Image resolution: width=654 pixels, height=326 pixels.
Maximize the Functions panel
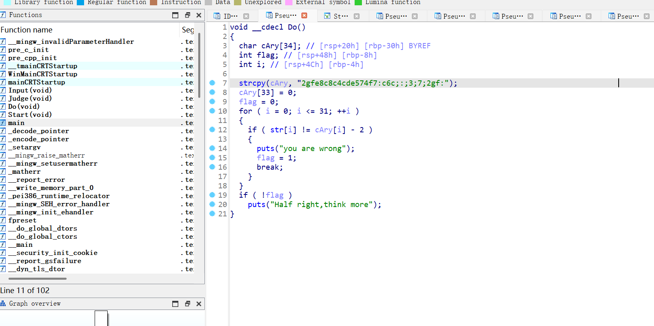click(x=175, y=15)
